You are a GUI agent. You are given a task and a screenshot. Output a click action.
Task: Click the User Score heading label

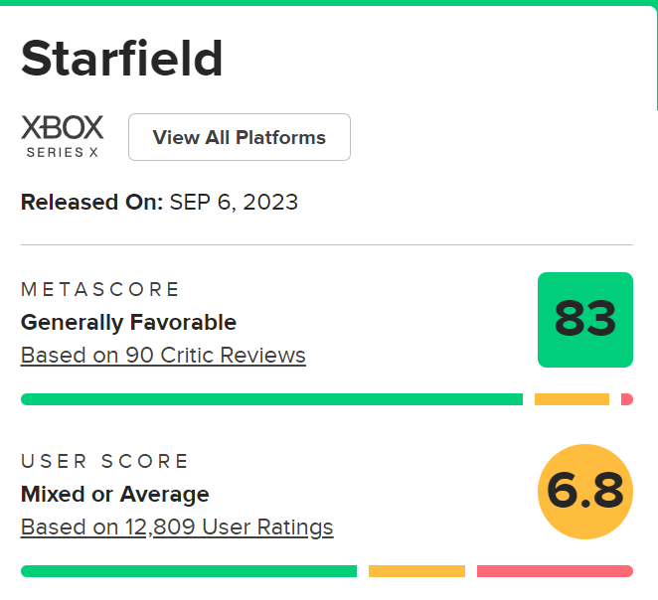(x=104, y=462)
